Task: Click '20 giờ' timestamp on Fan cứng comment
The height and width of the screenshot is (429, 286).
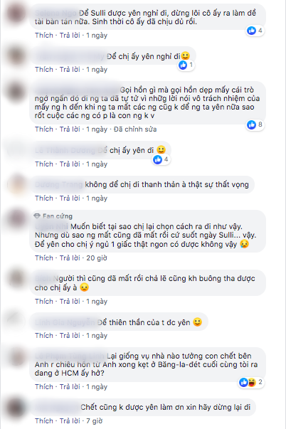Action: point(97,258)
